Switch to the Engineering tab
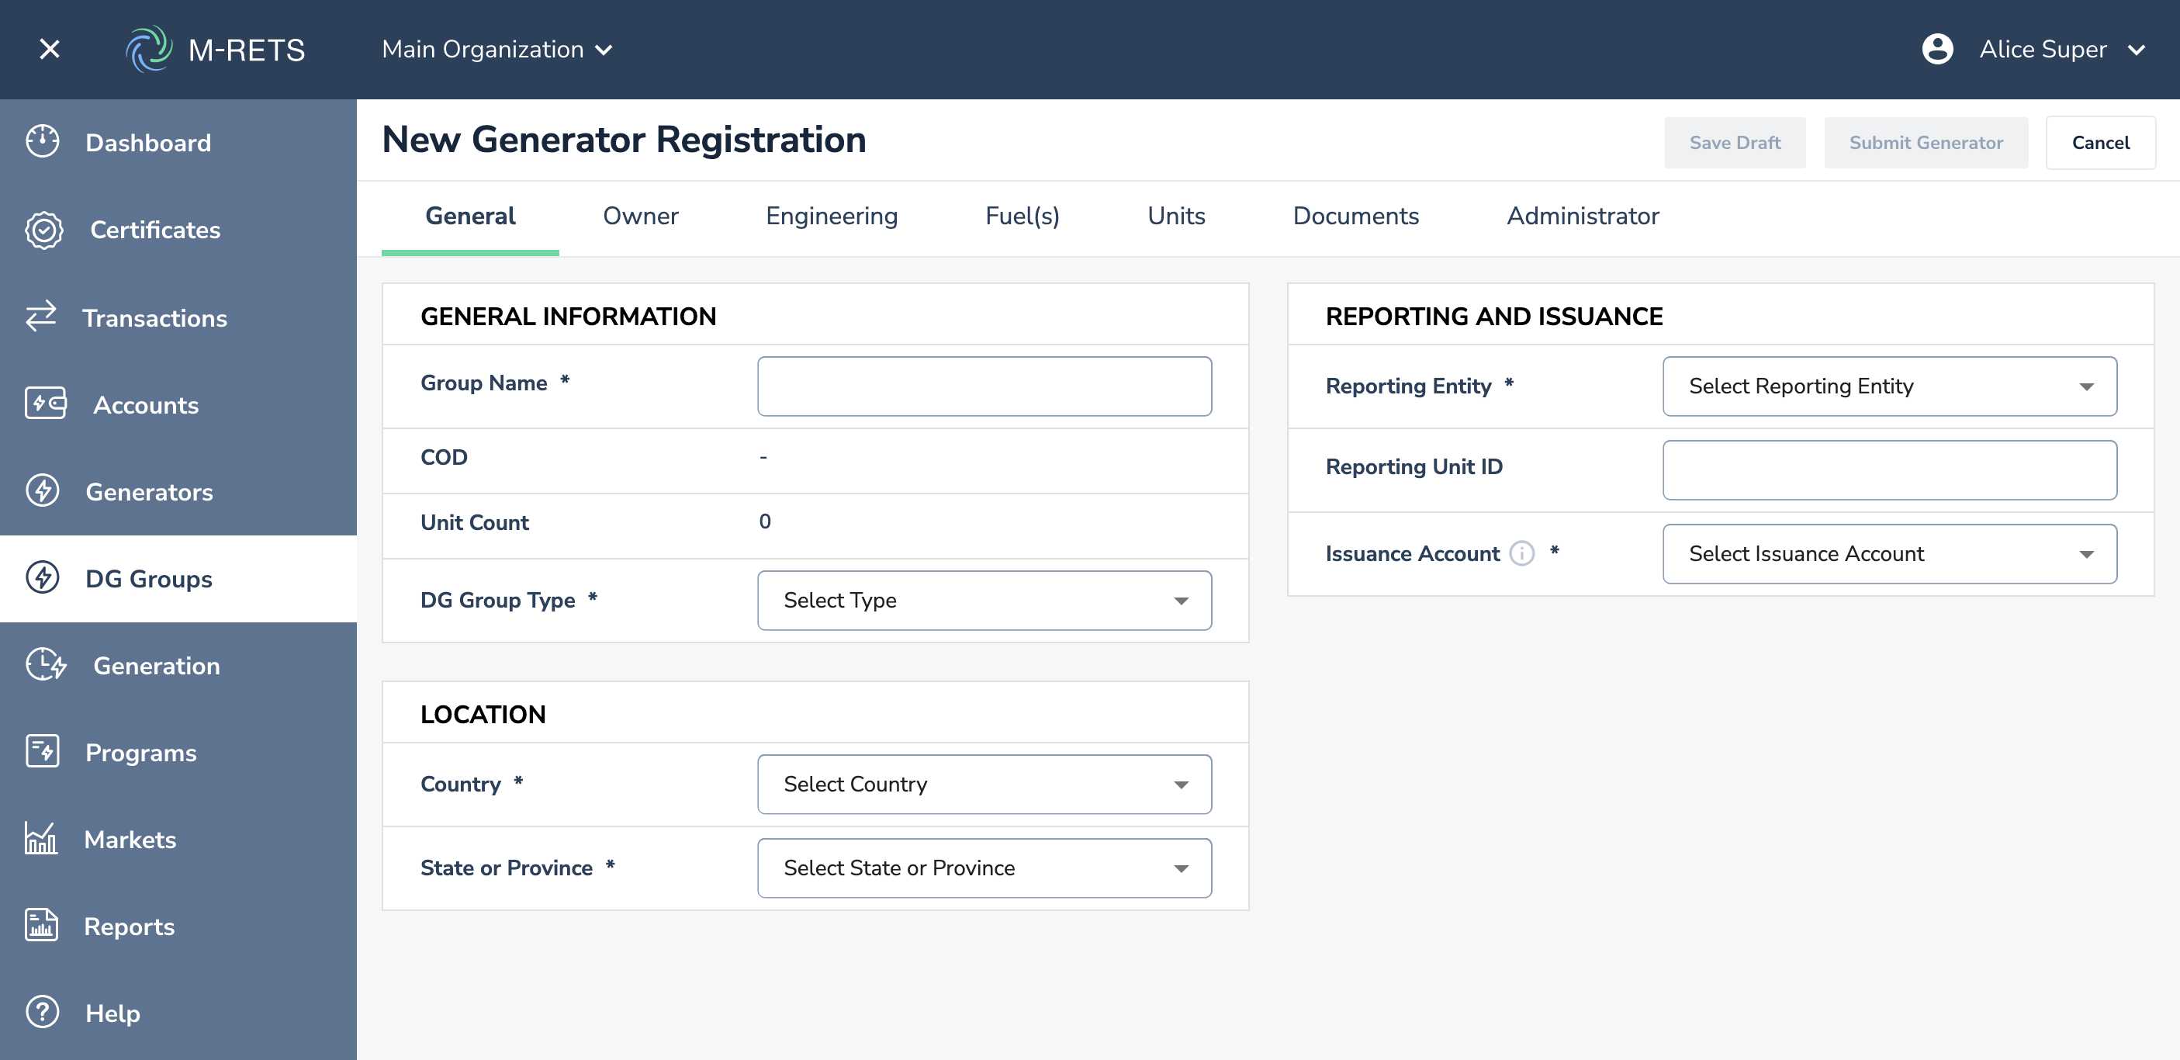This screenshot has height=1060, width=2180. (831, 216)
